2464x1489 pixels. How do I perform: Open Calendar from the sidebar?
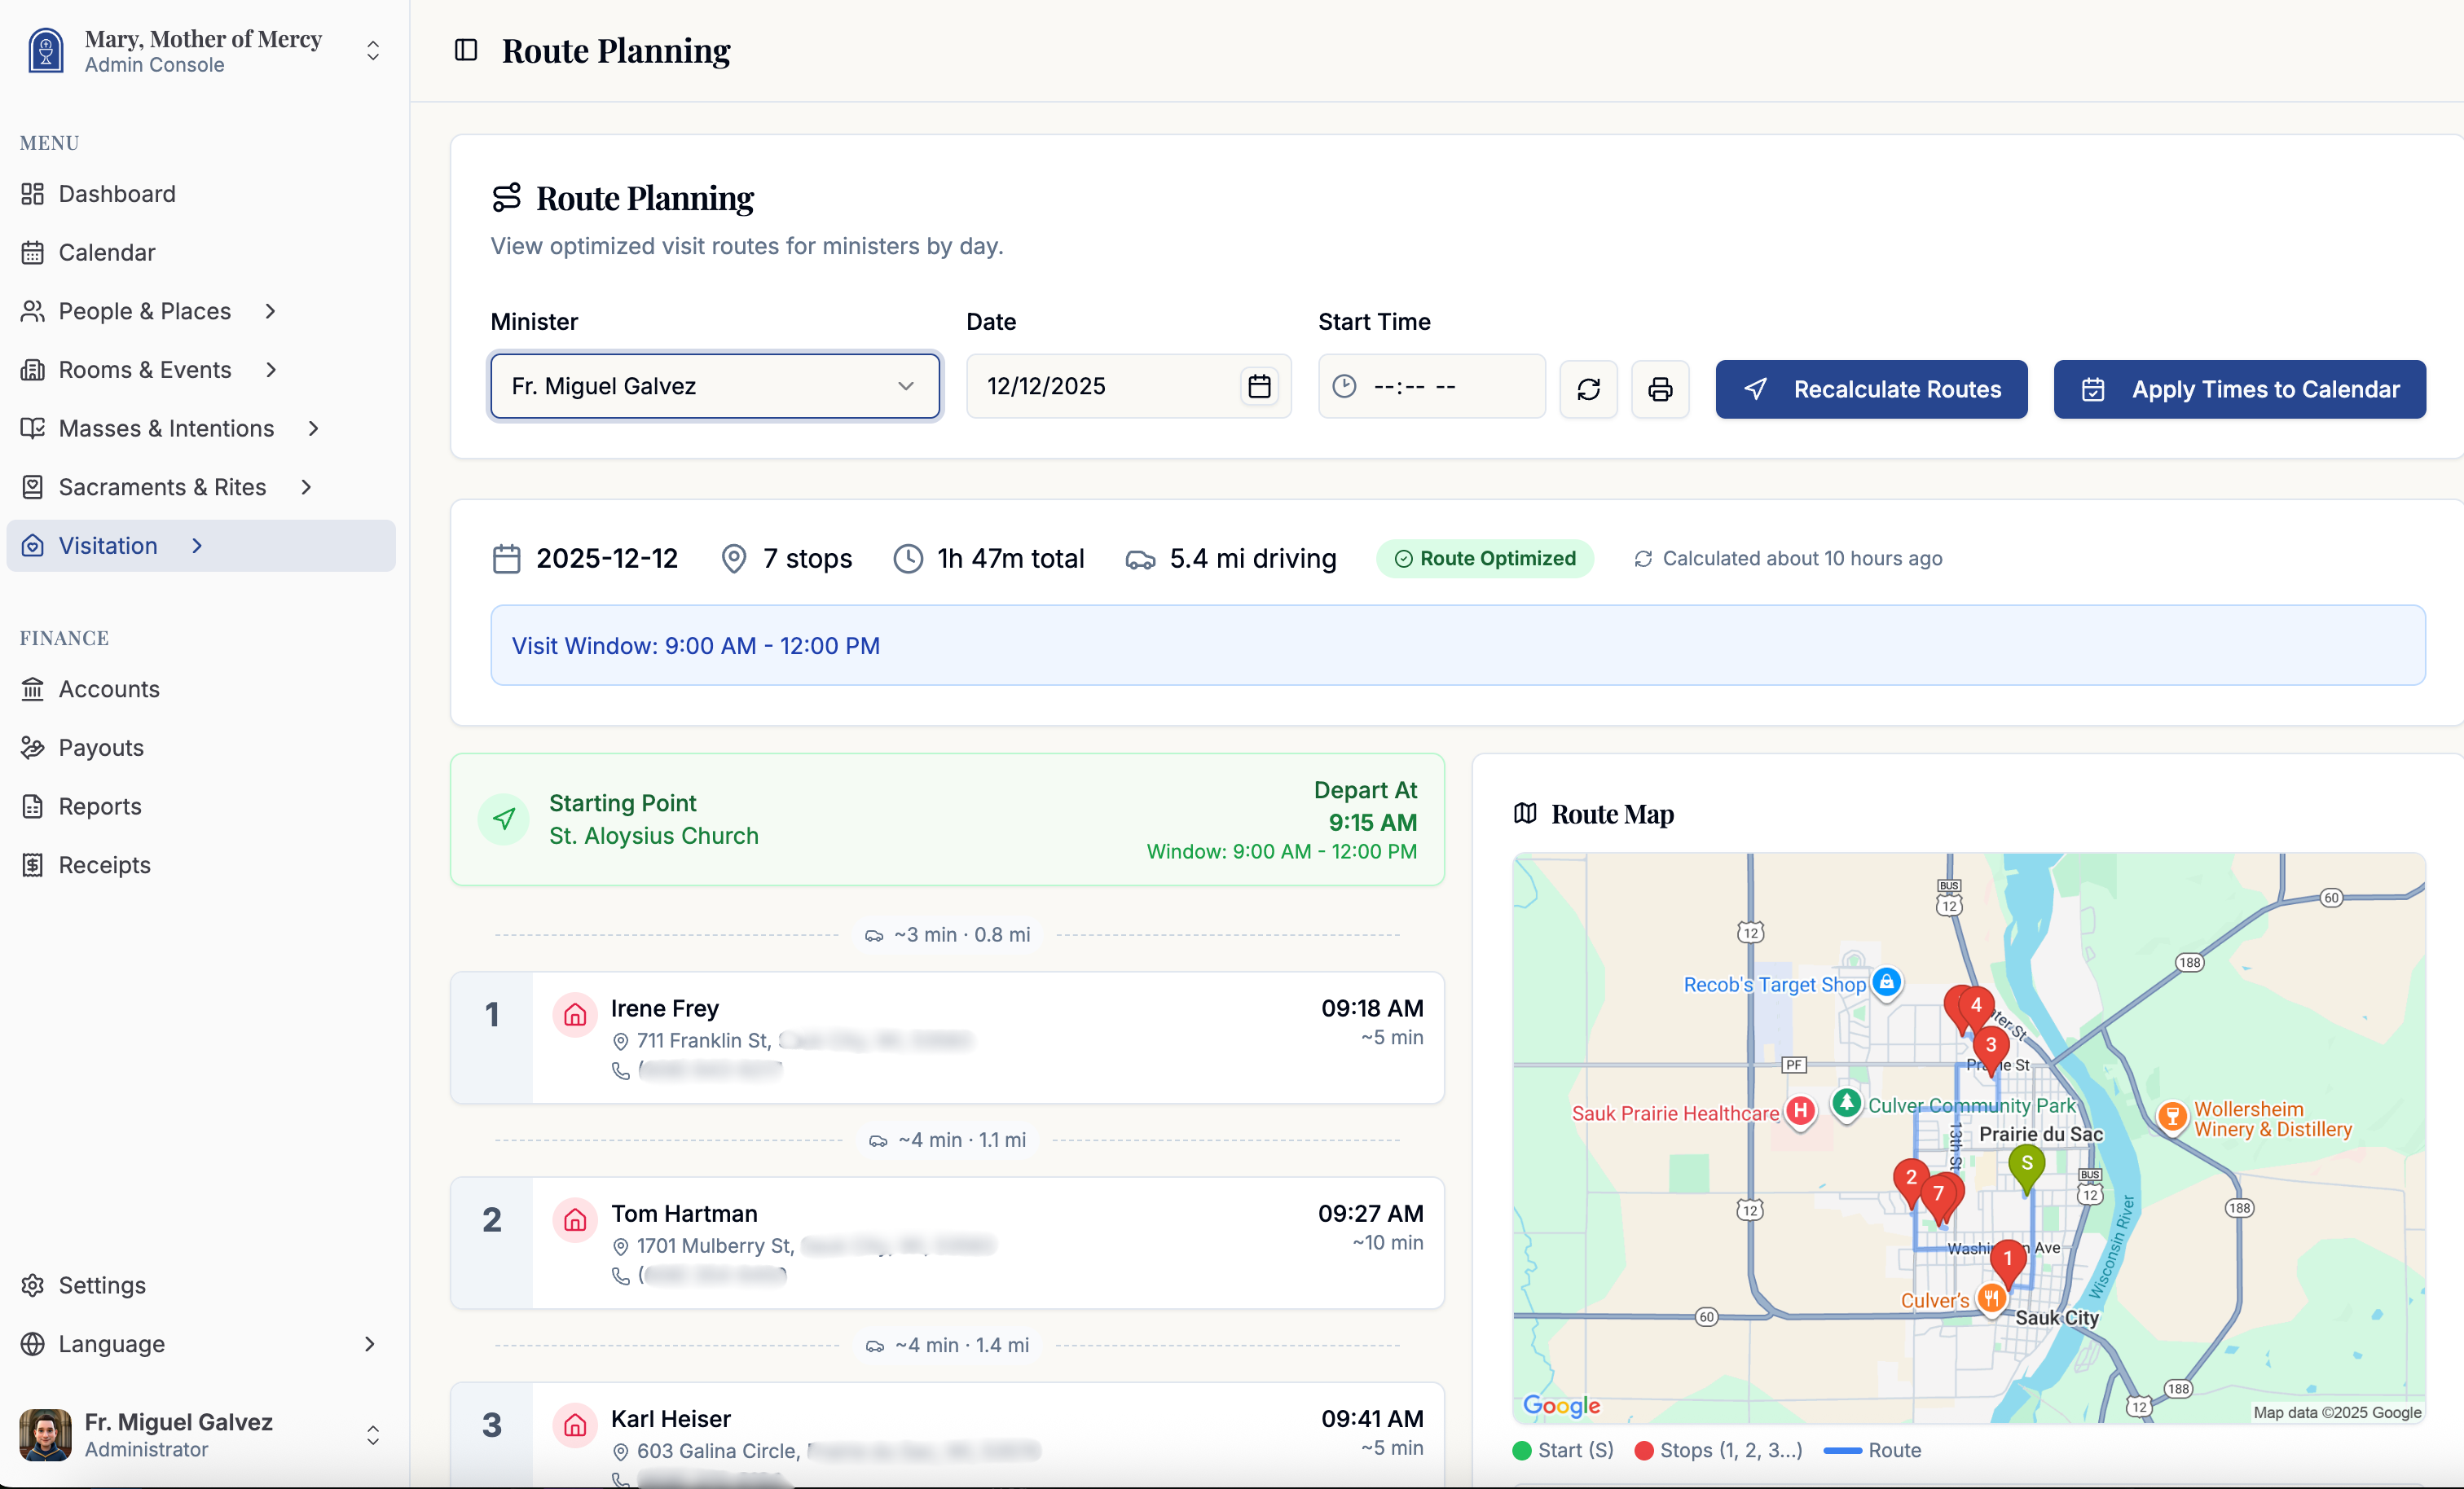[x=107, y=252]
